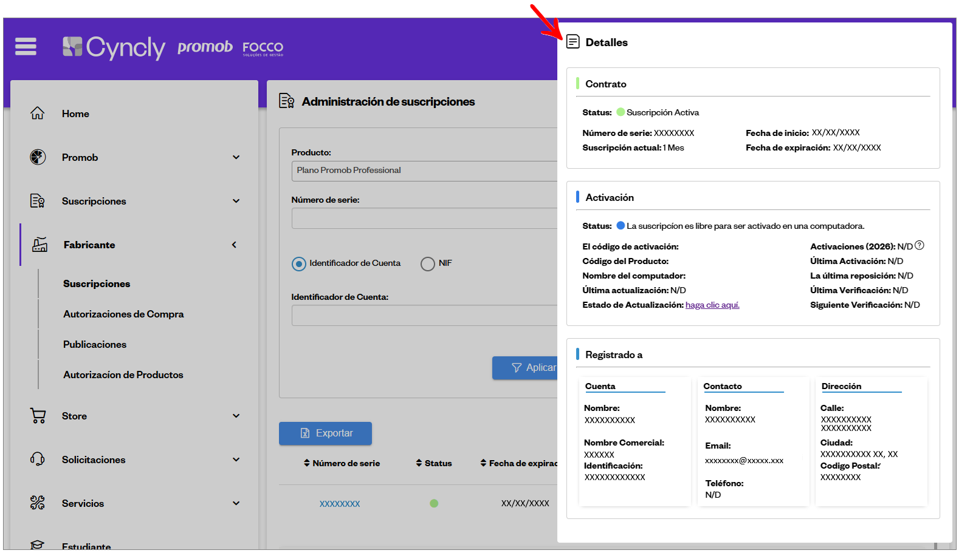This screenshot has width=959, height=553.
Task: Sort table by Fecha de expiración
Action: point(519,463)
